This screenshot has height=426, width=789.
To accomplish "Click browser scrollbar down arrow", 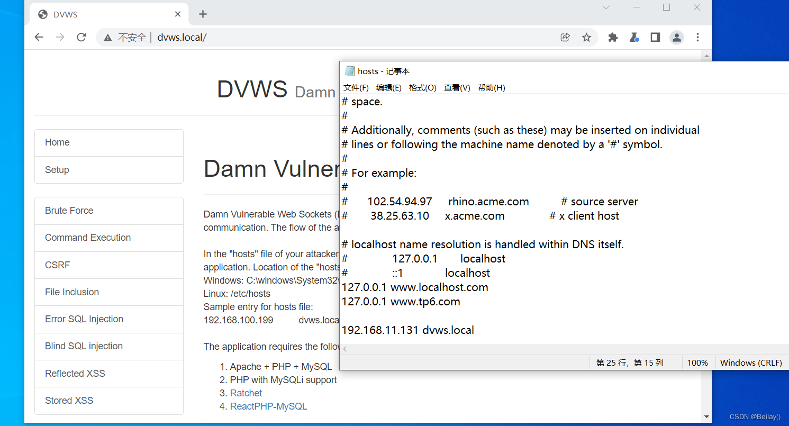I will click(x=706, y=417).
